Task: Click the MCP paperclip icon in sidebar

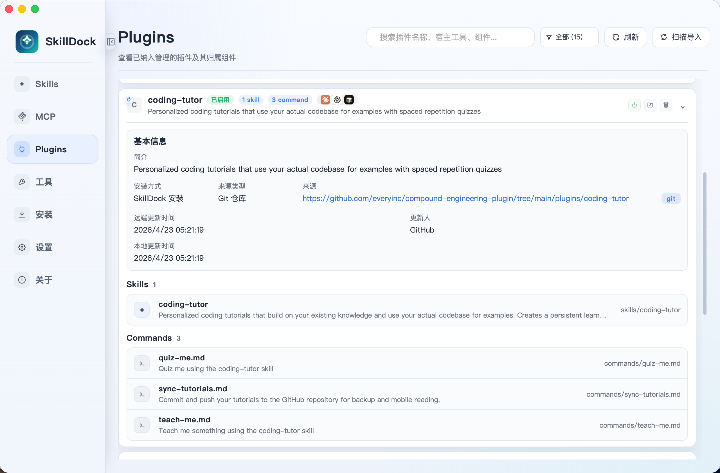Action: pyautogui.click(x=22, y=117)
